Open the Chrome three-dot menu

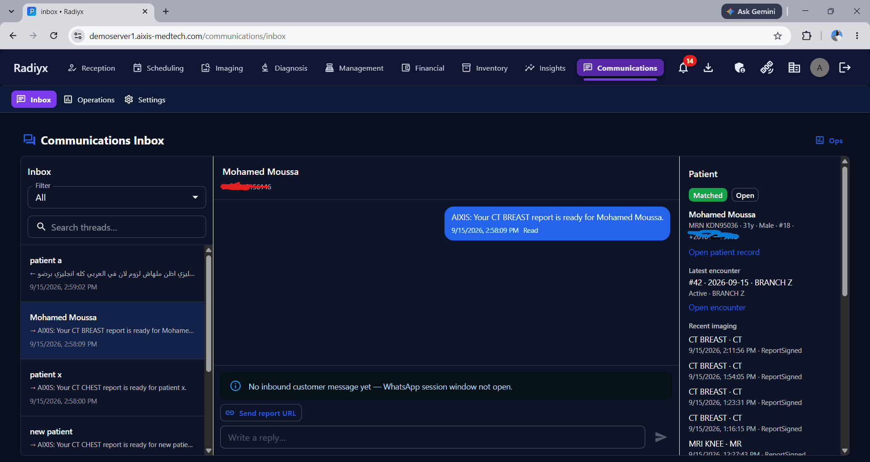coord(857,36)
